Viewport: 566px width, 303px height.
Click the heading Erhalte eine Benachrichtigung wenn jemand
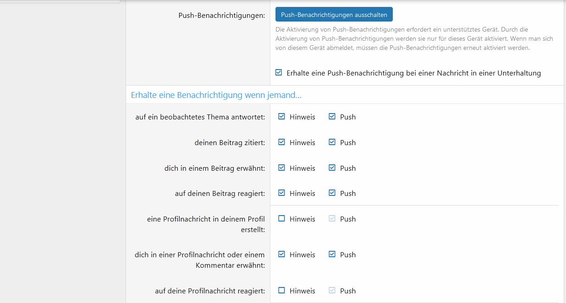click(216, 95)
